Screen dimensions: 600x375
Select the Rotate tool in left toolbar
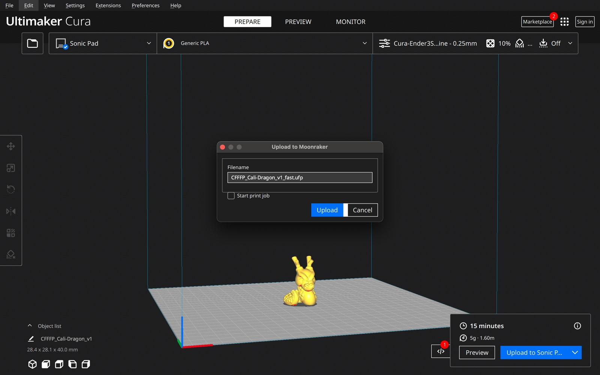click(11, 189)
